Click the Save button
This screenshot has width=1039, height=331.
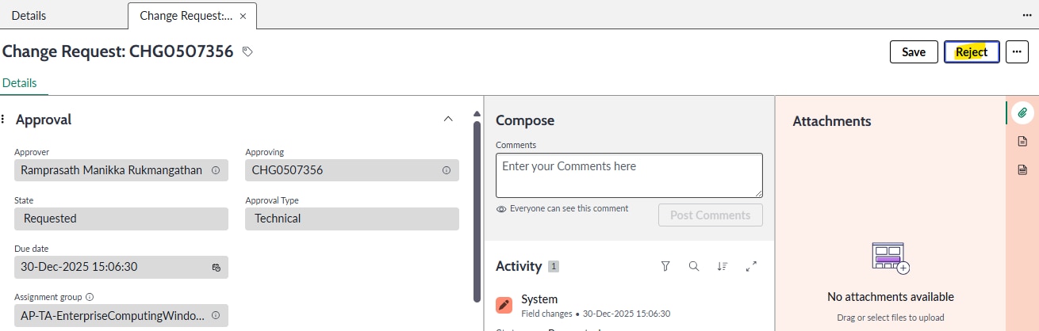[914, 52]
